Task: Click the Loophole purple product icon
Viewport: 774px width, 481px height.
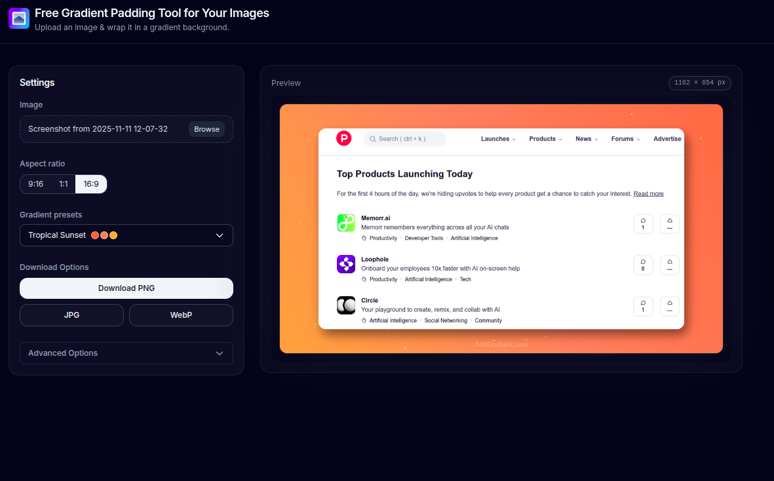Action: [345, 264]
